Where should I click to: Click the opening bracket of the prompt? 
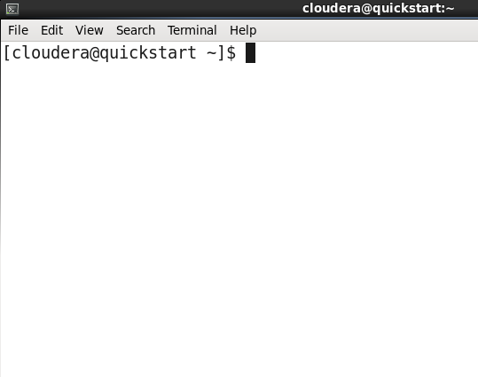[7, 52]
